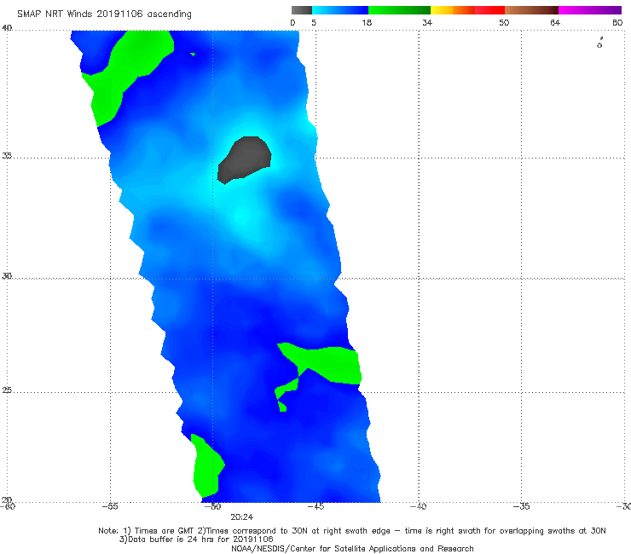Click the longitude label '-55'
Image resolution: width=631 pixels, height=554 pixels.
(x=110, y=506)
